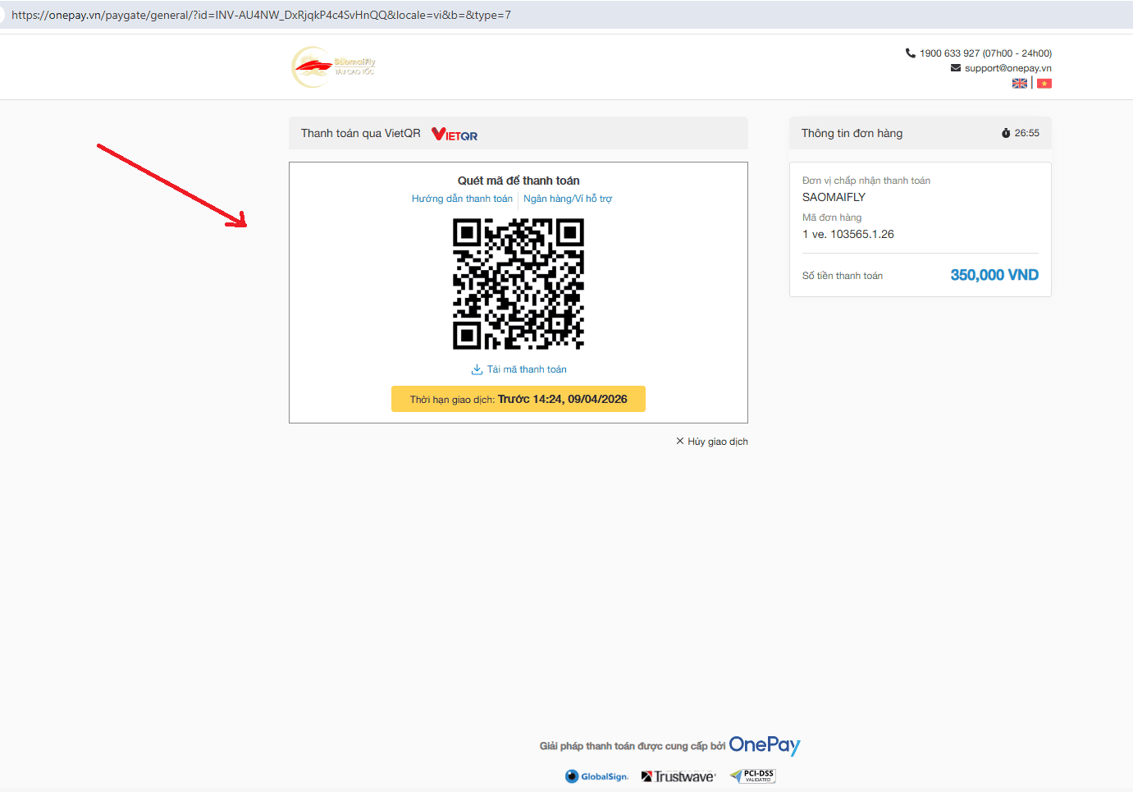Select the Vietnam flag language icon
1133x792 pixels.
(x=1044, y=84)
